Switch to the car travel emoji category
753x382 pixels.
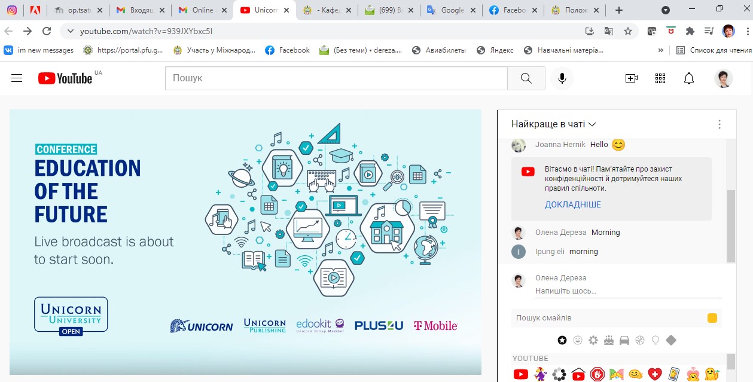click(x=624, y=340)
